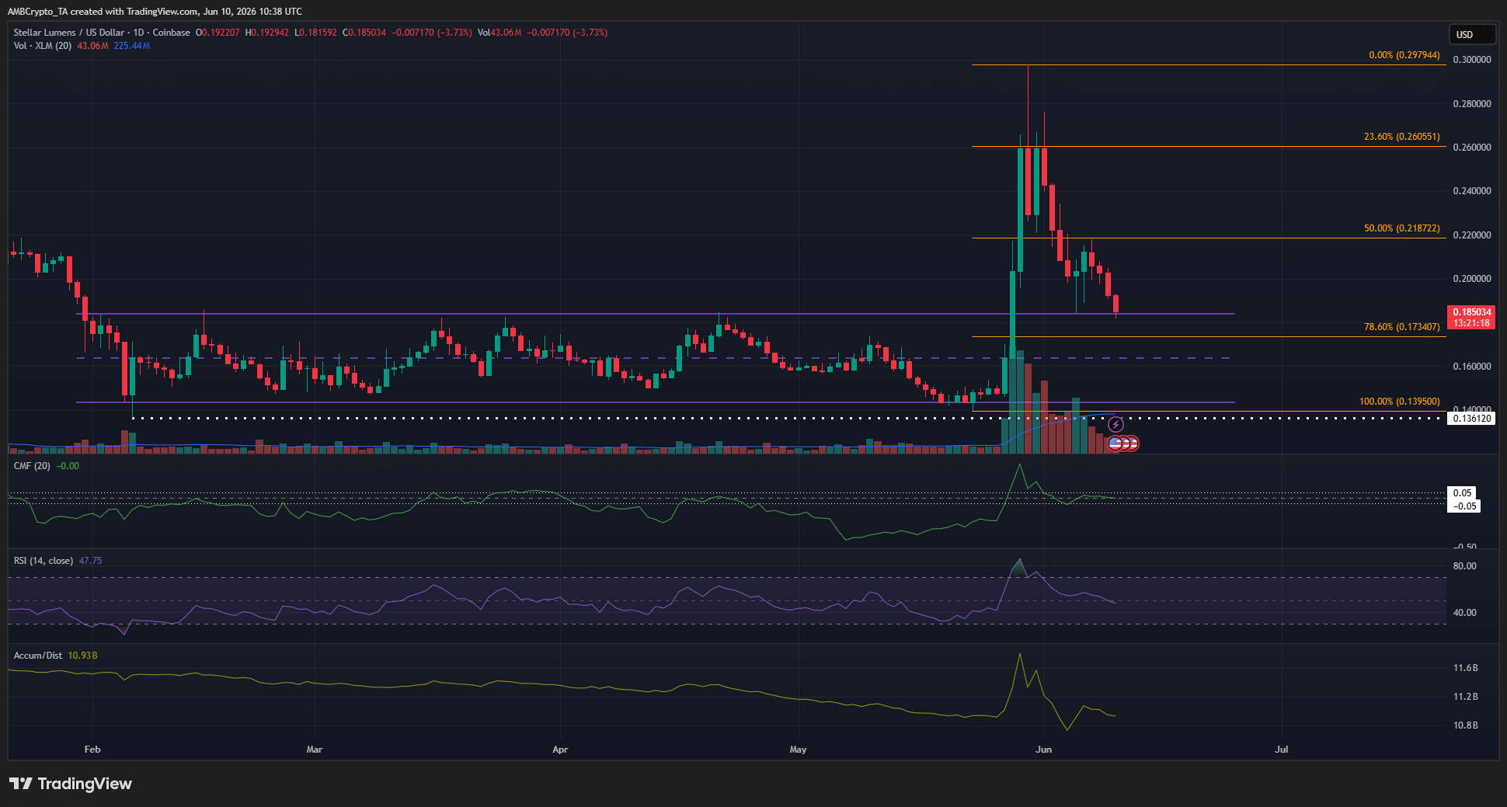Screen dimensions: 1507x807
Task: Select the CMF (20) indicator label
Action: [x=32, y=466]
